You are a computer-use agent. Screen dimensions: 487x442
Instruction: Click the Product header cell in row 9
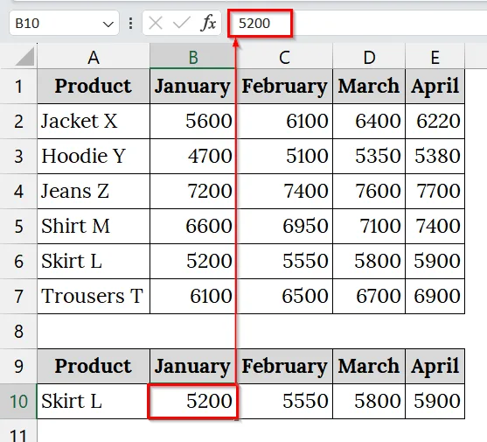[x=94, y=366]
